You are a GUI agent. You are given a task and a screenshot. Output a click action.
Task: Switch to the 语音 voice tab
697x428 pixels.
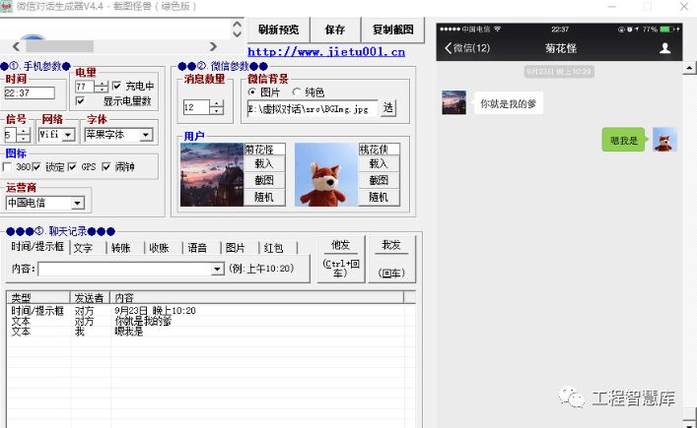197,248
